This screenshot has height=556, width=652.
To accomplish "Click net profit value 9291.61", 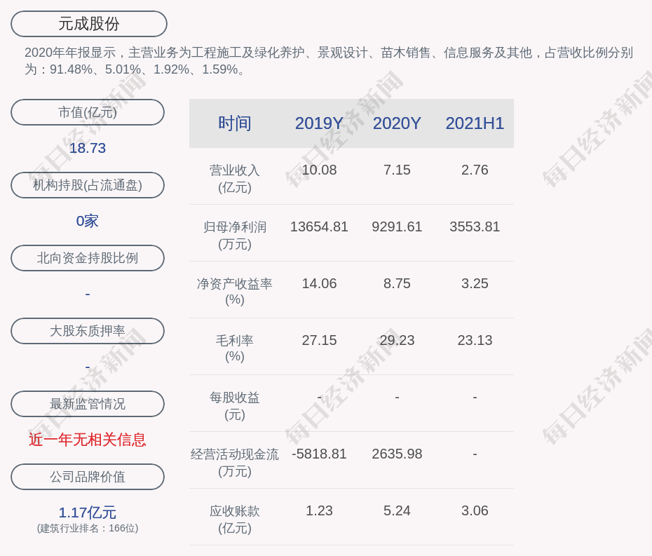I will coord(397,226).
